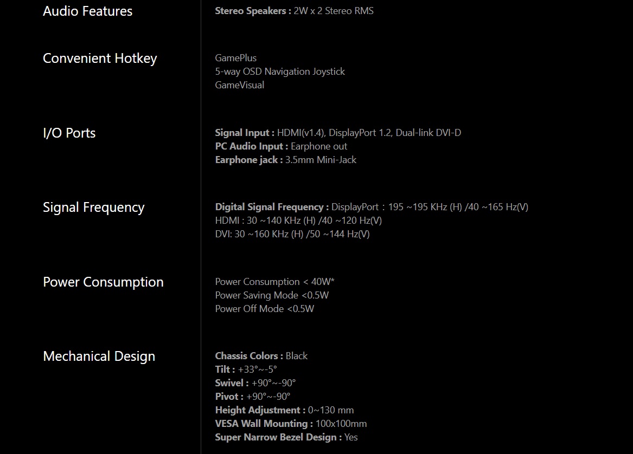
Task: Click the 5-way OSD Navigation Joystick text
Action: point(280,72)
